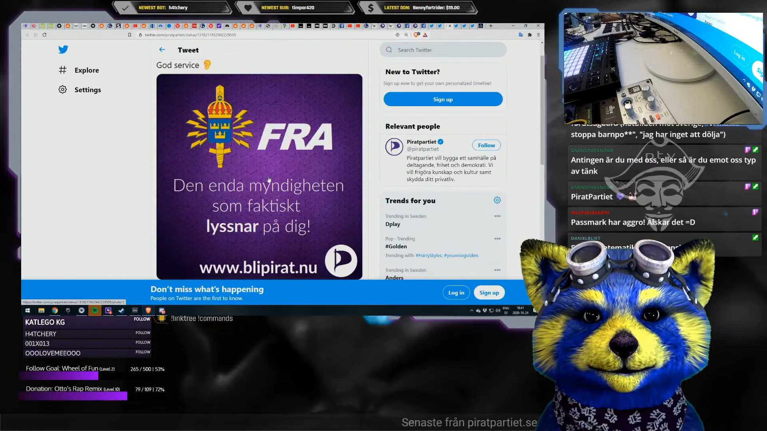Click the OOOLOVEMEEOOO follower entry
Image resolution: width=767 pixels, height=431 pixels.
coord(87,353)
